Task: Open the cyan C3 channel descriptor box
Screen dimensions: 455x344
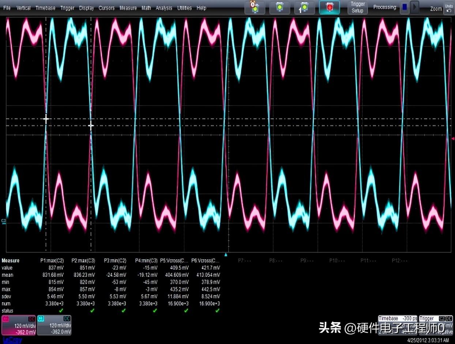Action: (54, 325)
